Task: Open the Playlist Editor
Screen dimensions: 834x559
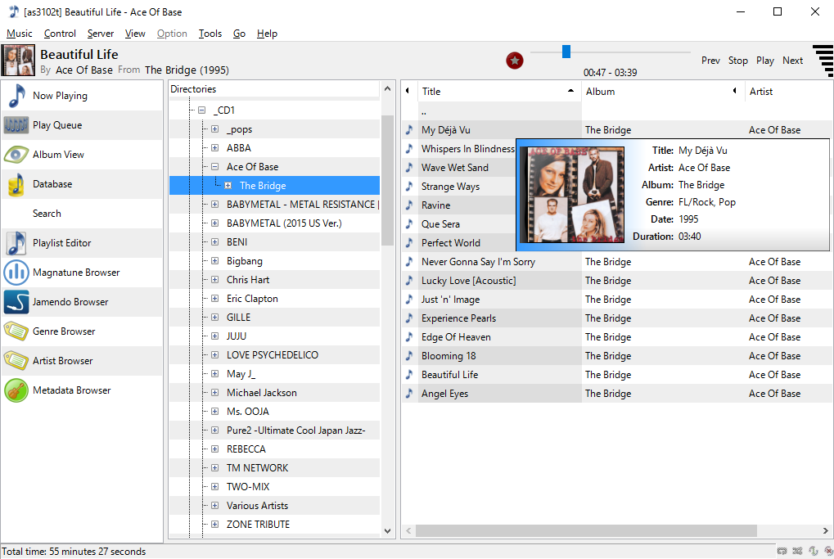Action: click(x=82, y=243)
